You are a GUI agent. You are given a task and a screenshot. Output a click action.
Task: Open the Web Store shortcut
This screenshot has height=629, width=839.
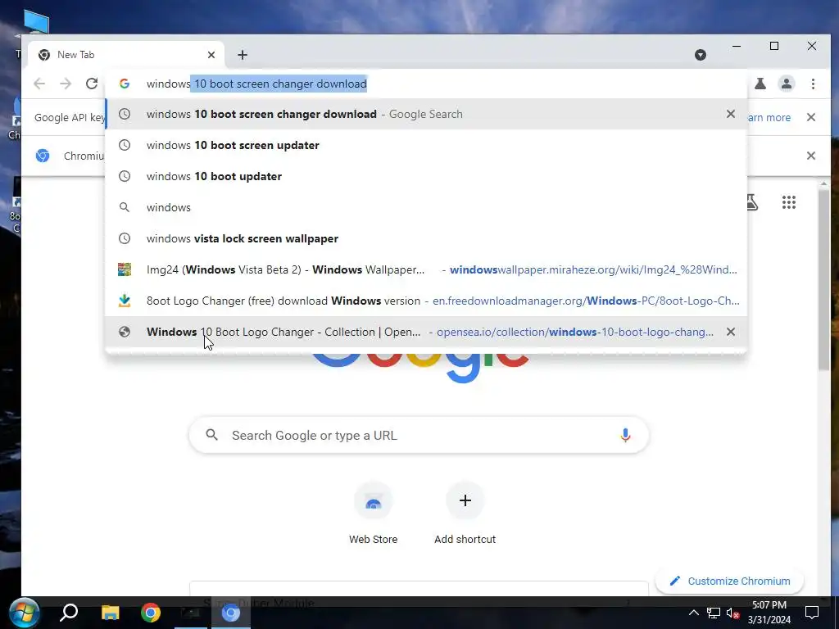click(x=373, y=514)
